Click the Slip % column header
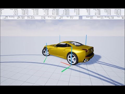The width and height of the screenshot is (125, 94). point(88,9)
